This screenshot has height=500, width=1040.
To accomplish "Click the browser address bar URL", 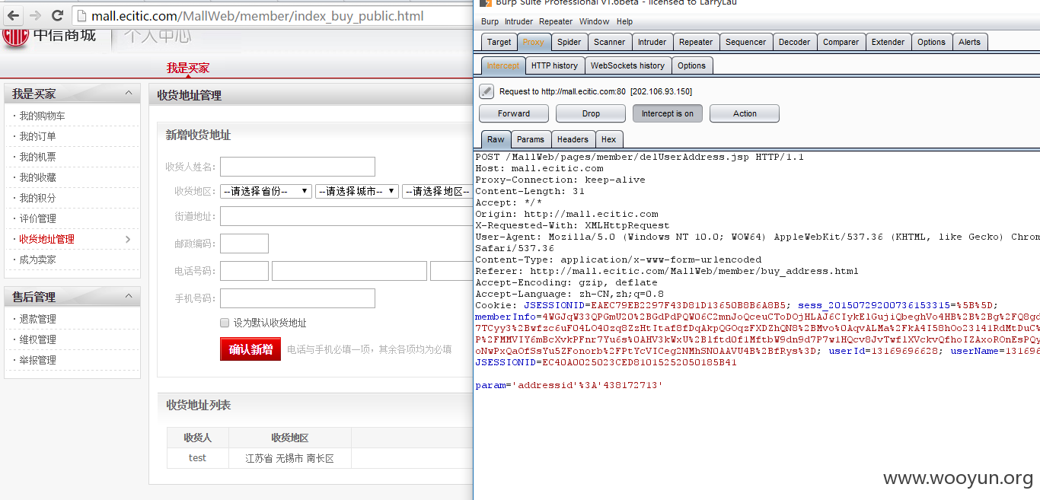I will [x=257, y=16].
